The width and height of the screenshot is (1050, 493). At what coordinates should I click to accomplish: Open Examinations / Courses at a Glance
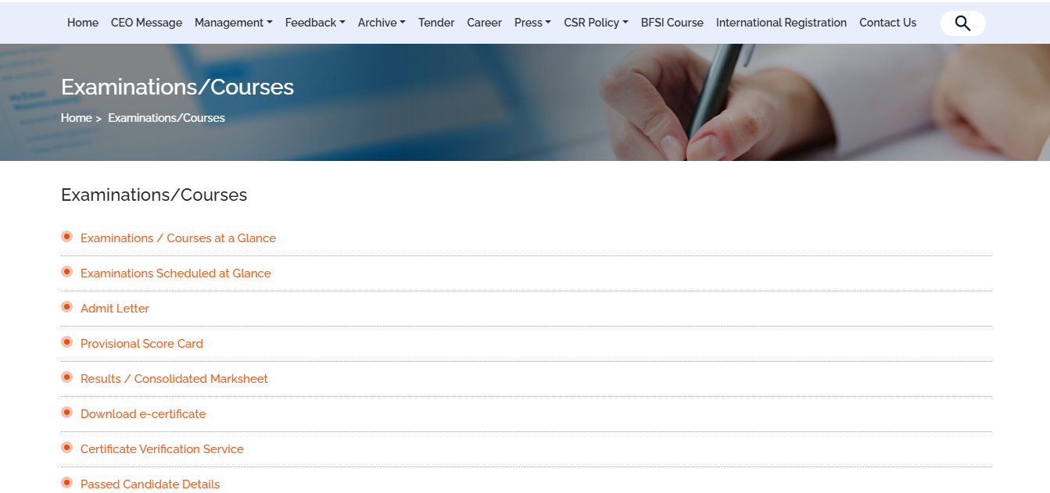pos(178,238)
